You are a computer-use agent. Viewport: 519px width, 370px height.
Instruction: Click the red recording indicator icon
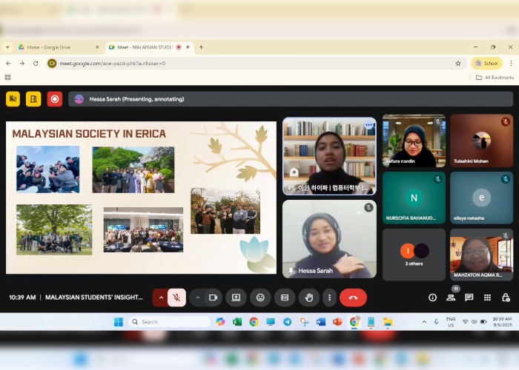pos(54,99)
